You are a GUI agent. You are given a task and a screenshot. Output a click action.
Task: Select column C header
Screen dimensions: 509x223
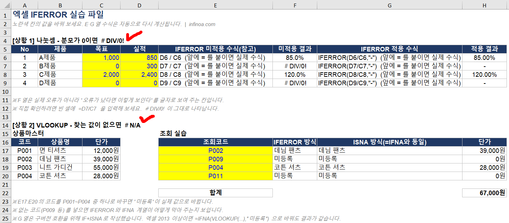101,5
